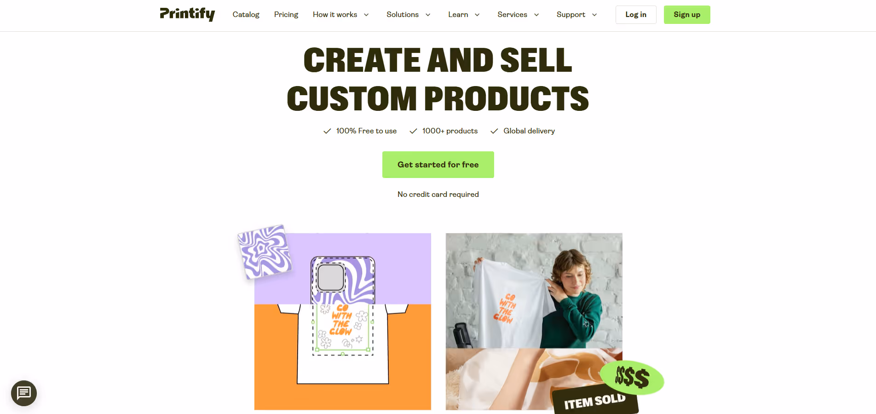Click the ITEM SOLD label graphic

click(595, 401)
